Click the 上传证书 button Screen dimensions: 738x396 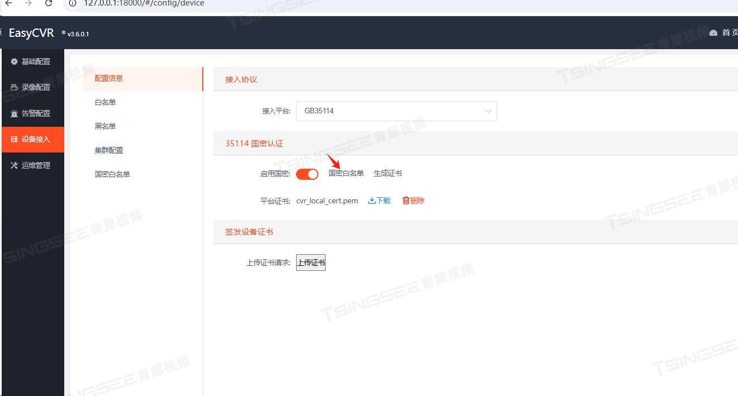[311, 263]
